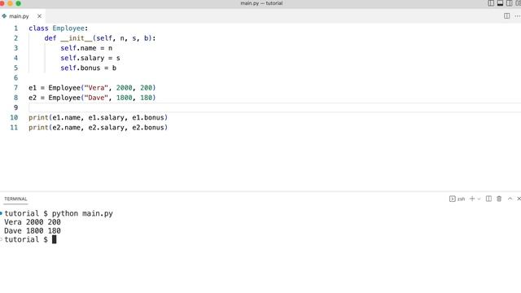The height and width of the screenshot is (293, 521).
Task: Click line number 9 in the gutter
Action: (15, 107)
